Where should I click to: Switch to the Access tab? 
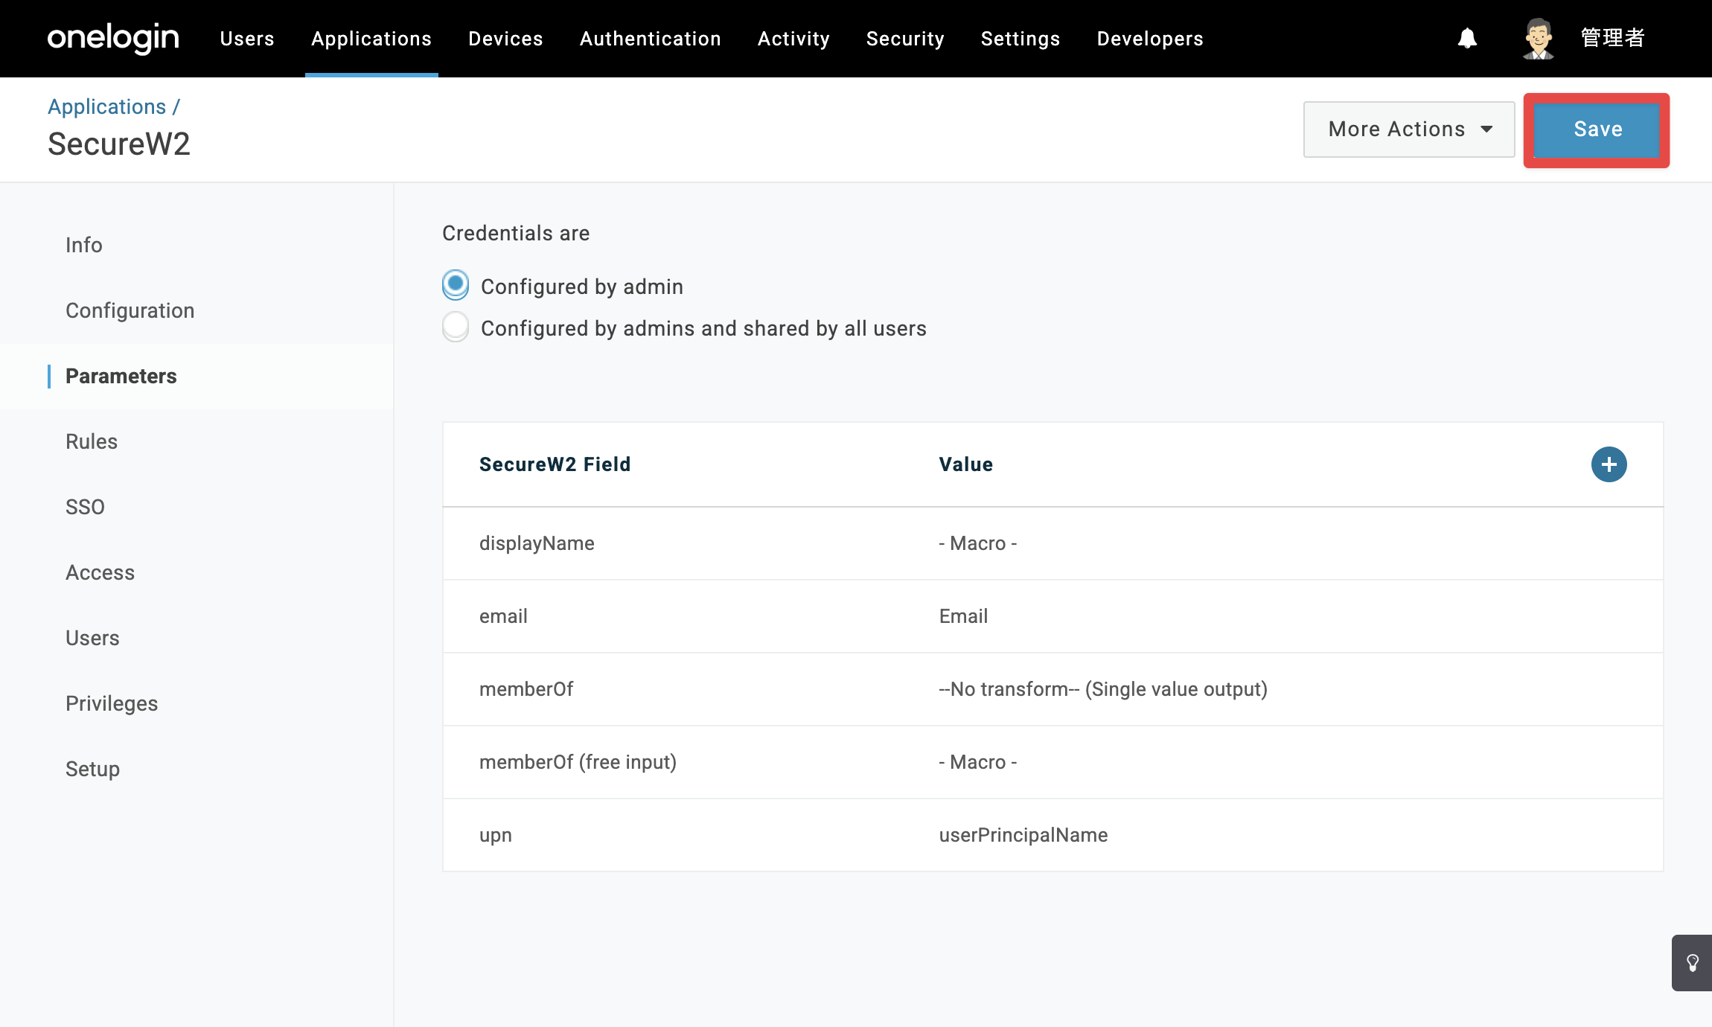point(100,572)
